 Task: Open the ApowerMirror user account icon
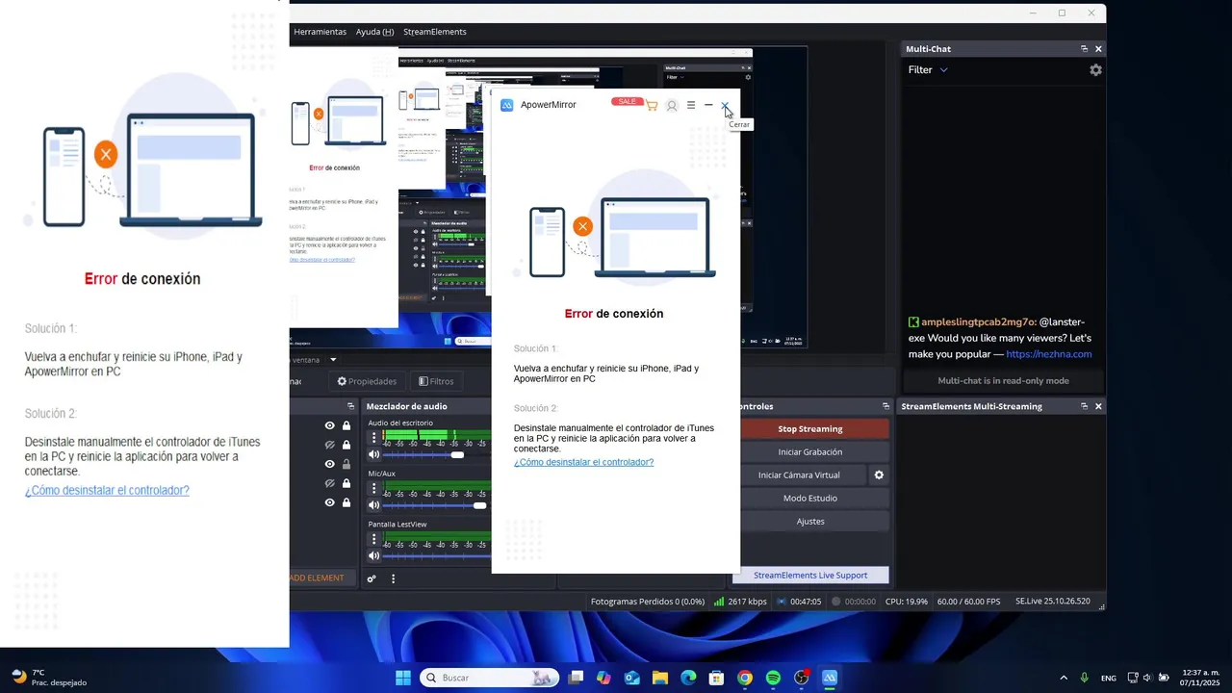click(672, 105)
